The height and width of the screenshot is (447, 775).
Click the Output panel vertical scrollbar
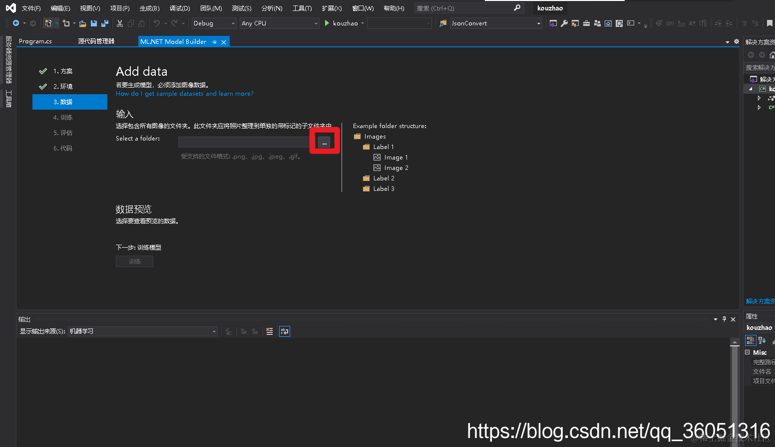[x=734, y=393]
